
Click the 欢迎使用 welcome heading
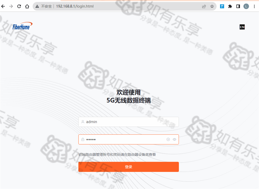pyautogui.click(x=128, y=92)
